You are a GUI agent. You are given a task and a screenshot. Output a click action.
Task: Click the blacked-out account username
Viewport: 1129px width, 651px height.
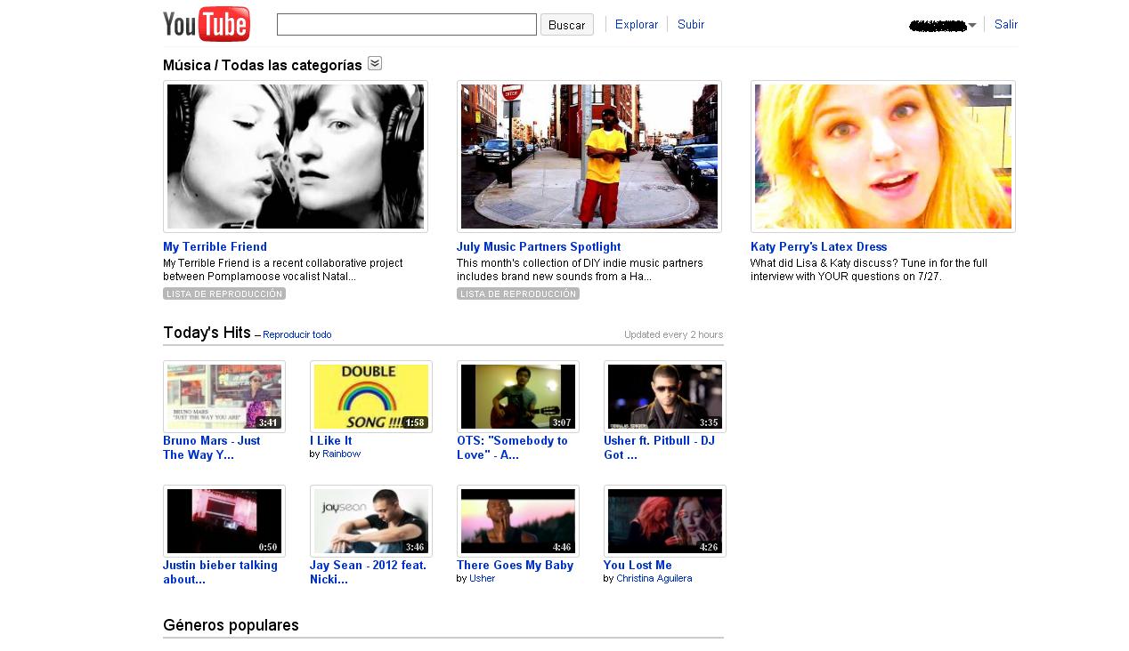(938, 26)
